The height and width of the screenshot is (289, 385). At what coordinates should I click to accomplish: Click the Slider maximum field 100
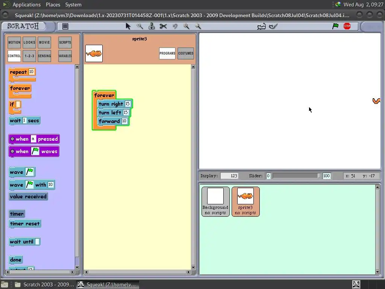[x=326, y=176]
